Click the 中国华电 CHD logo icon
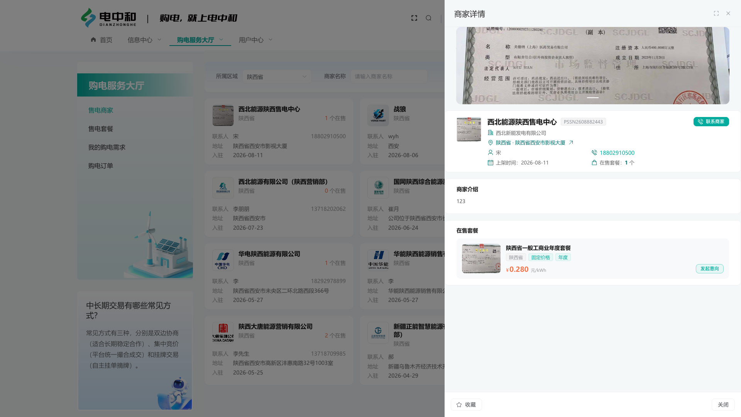This screenshot has width=741, height=417. click(223, 260)
